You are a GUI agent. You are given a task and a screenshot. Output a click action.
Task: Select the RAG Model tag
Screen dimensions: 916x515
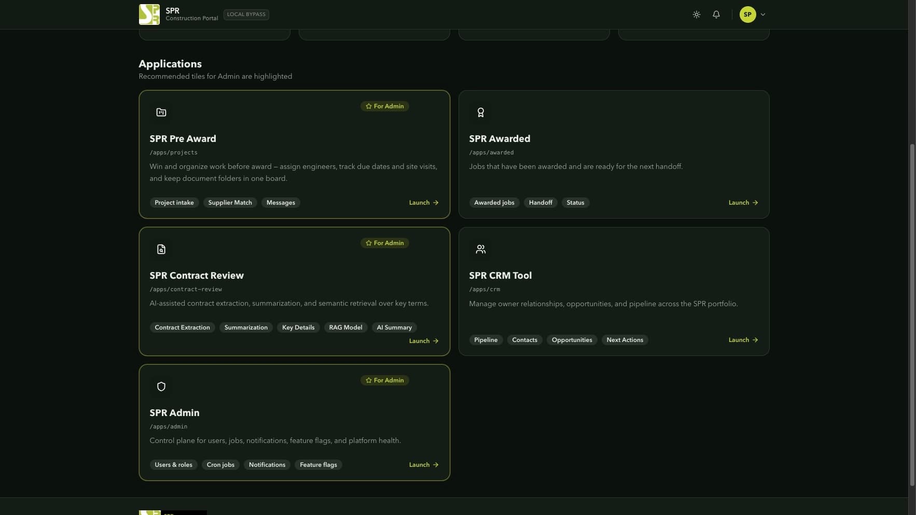click(345, 327)
